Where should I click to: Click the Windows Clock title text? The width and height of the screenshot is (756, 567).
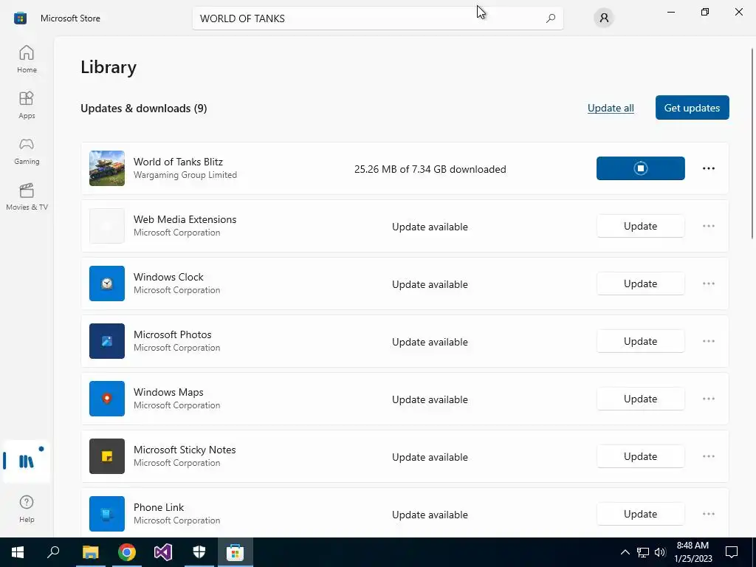[168, 277]
